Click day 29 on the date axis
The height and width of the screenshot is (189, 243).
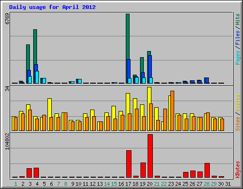pyautogui.click(x=214, y=184)
